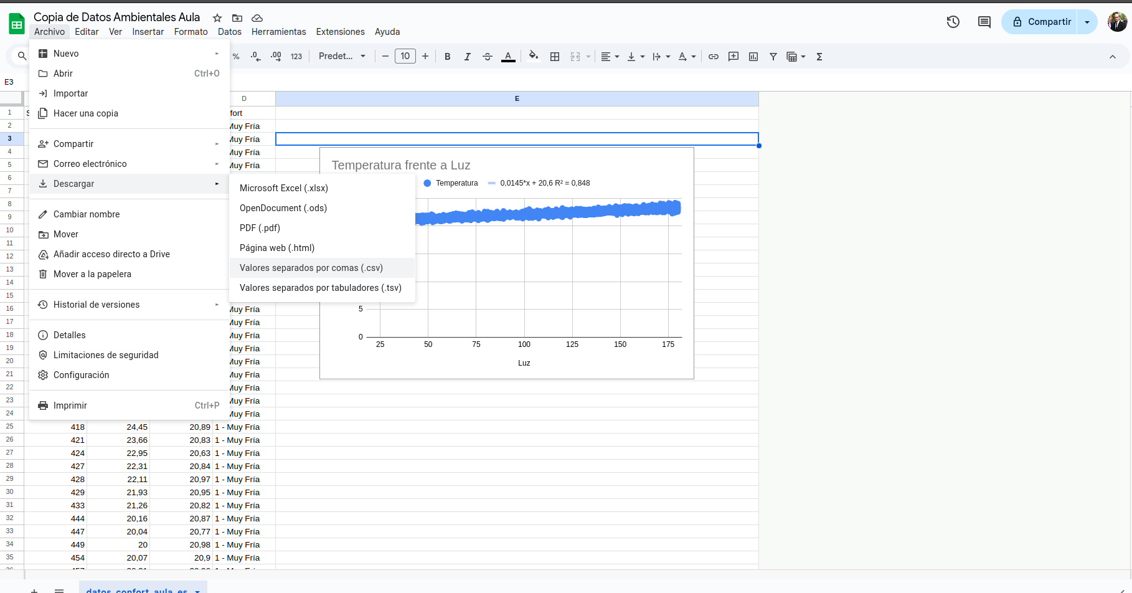Click the Compartir share button
This screenshot has width=1132, height=593.
(1041, 22)
